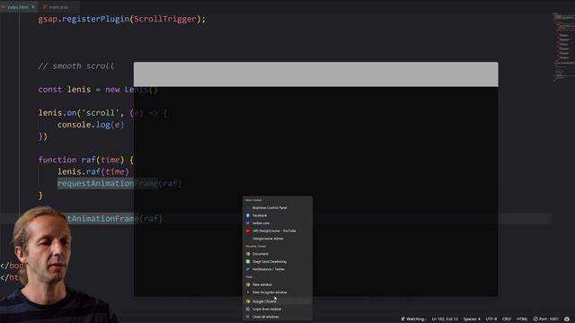This screenshot has width=575, height=323.
Task: Select Close all windows
Action: click(x=266, y=317)
